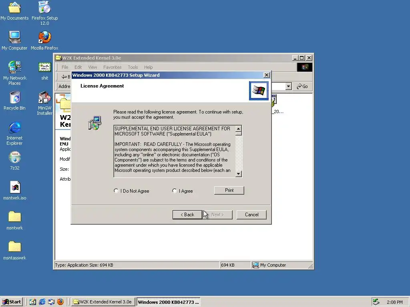Screen dimensions: 410x307
Task: Click the Windows throbber in Explorer window
Action: [x=305, y=67]
